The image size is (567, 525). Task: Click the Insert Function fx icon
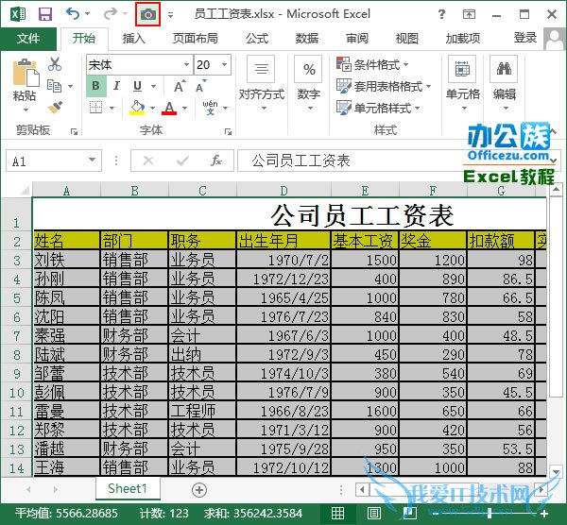216,161
